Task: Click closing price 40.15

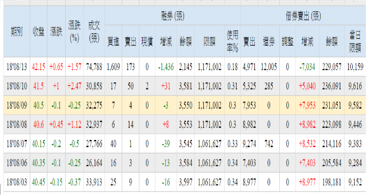Action: click(39, 144)
